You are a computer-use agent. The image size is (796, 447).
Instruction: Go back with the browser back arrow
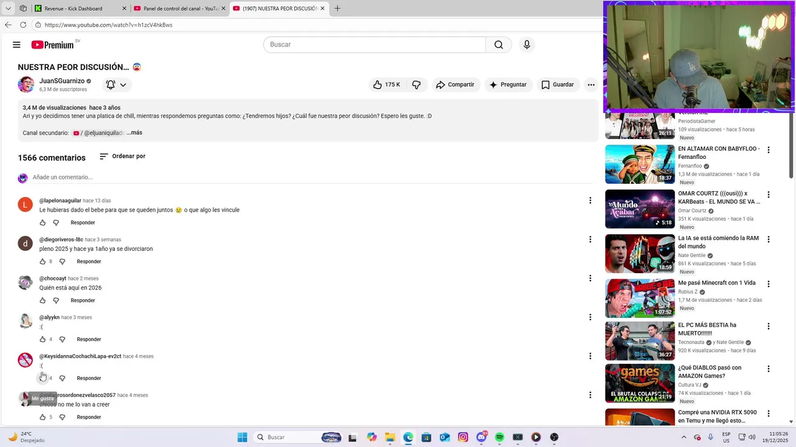tap(8, 25)
